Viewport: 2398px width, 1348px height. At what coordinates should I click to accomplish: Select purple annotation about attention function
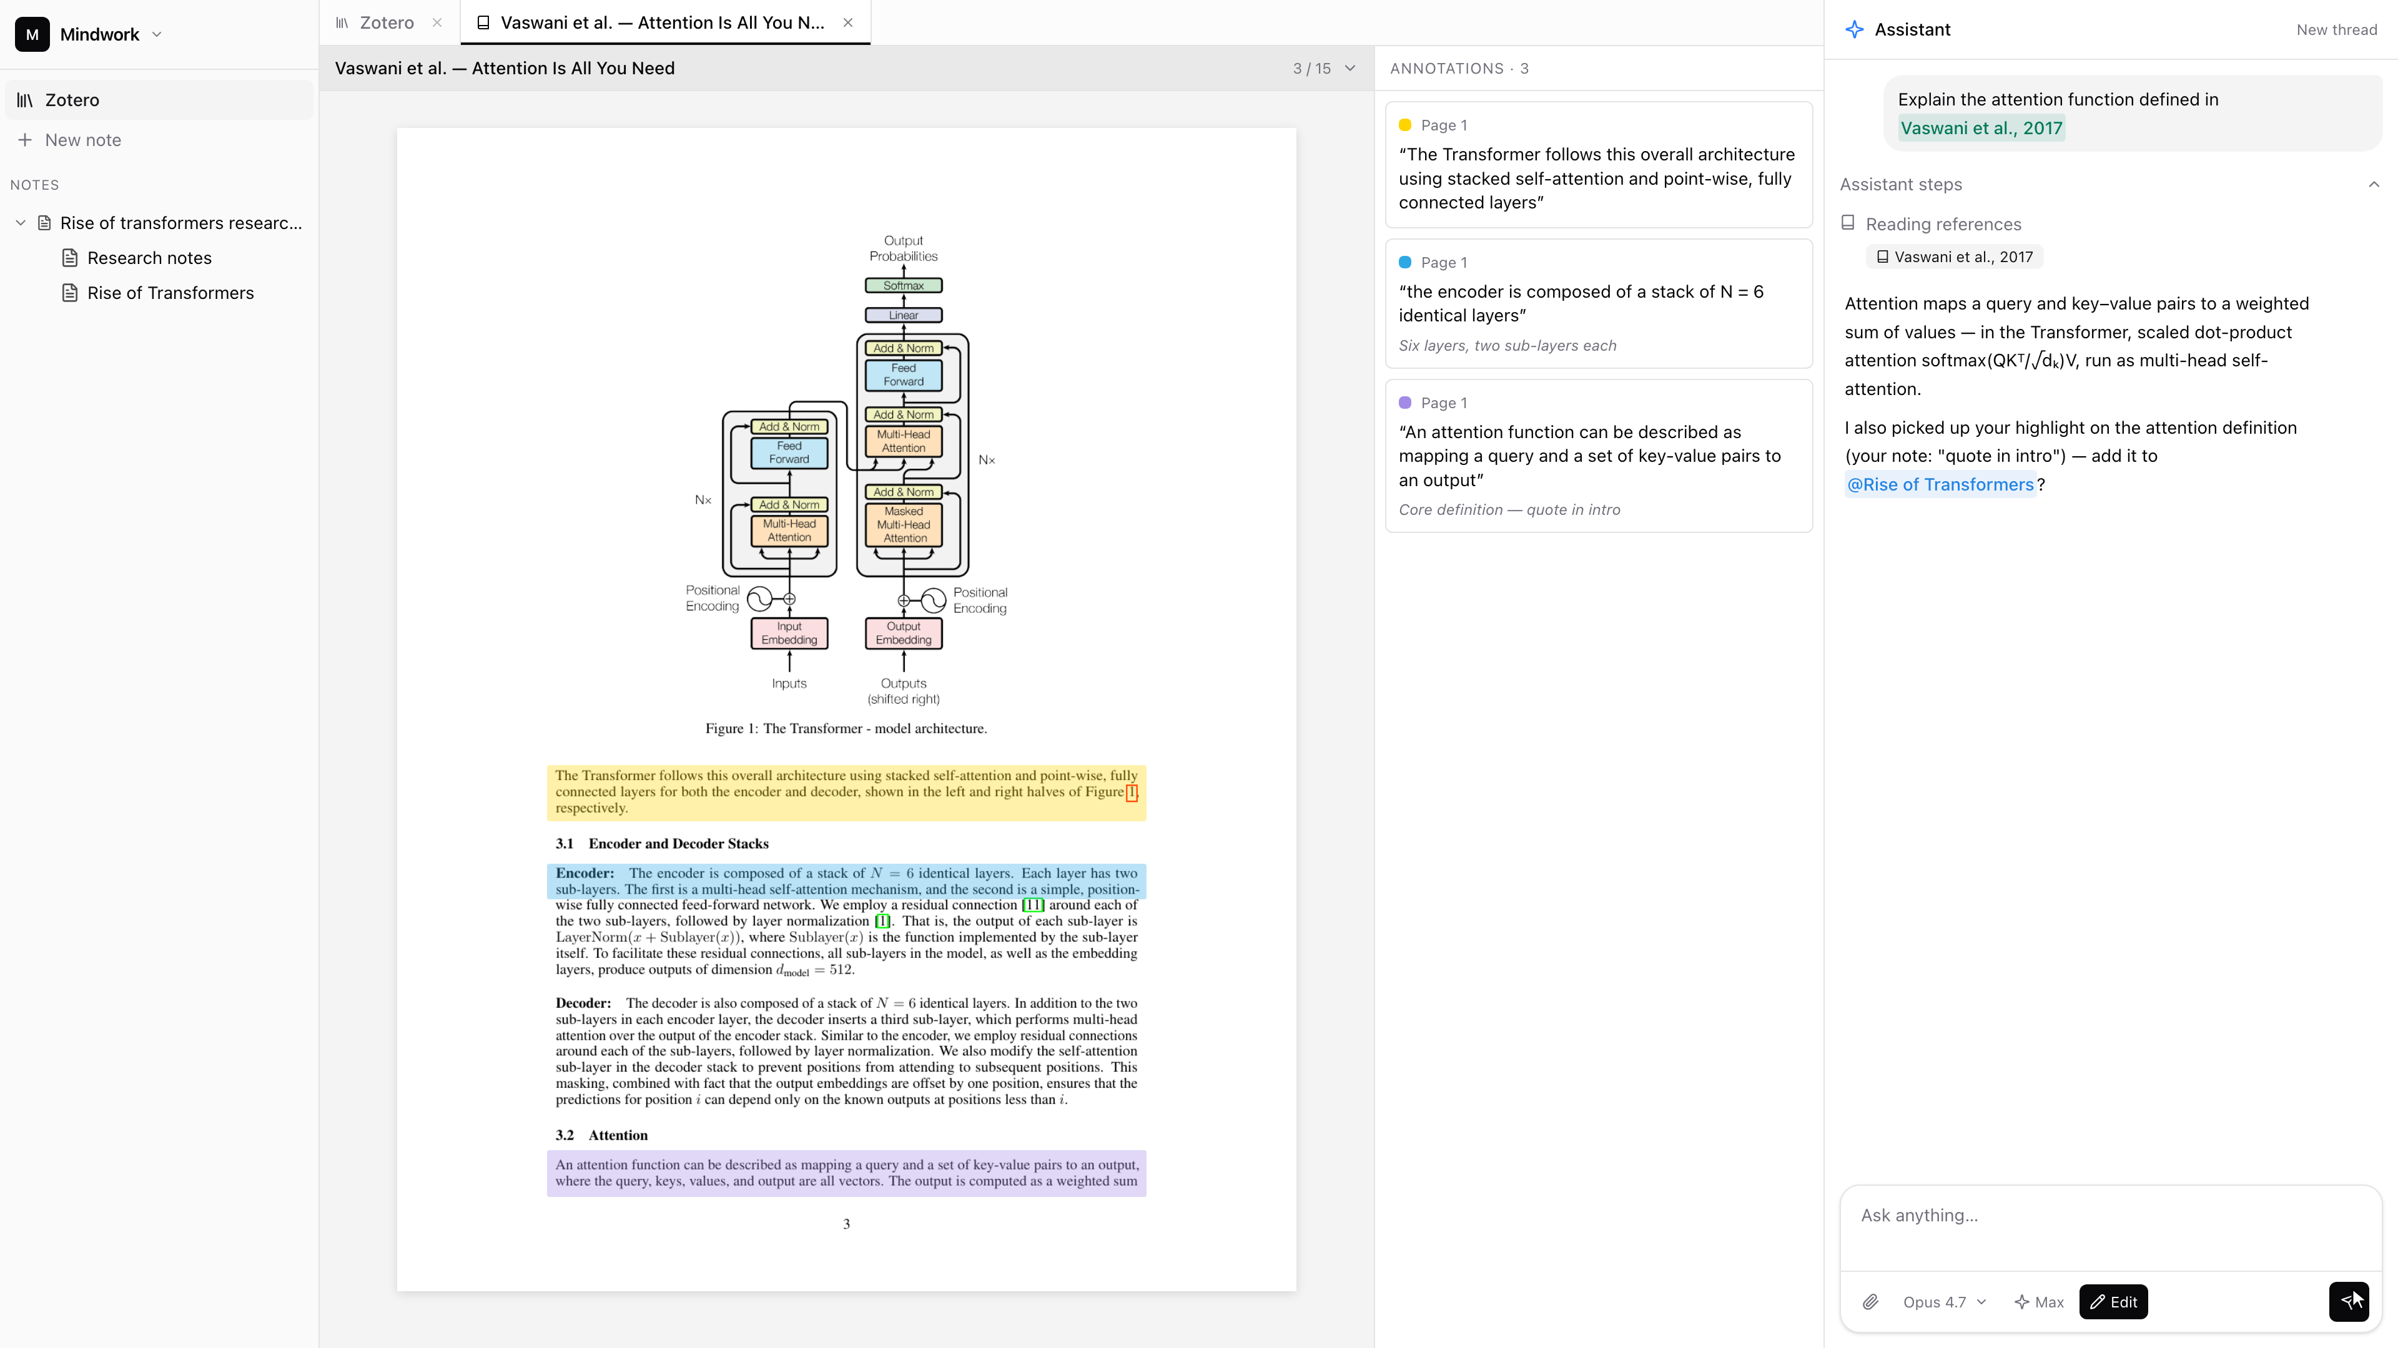(x=1599, y=456)
